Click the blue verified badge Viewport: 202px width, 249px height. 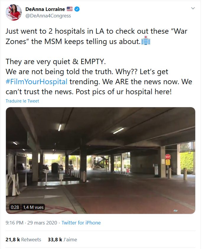[x=77, y=9]
